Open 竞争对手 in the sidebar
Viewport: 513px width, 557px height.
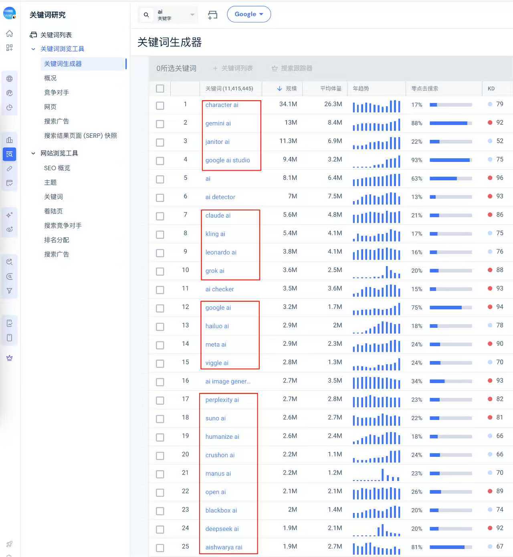(57, 93)
